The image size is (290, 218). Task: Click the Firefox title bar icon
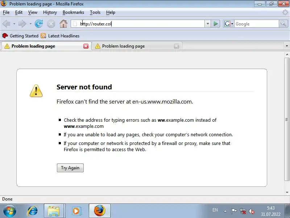4,4
